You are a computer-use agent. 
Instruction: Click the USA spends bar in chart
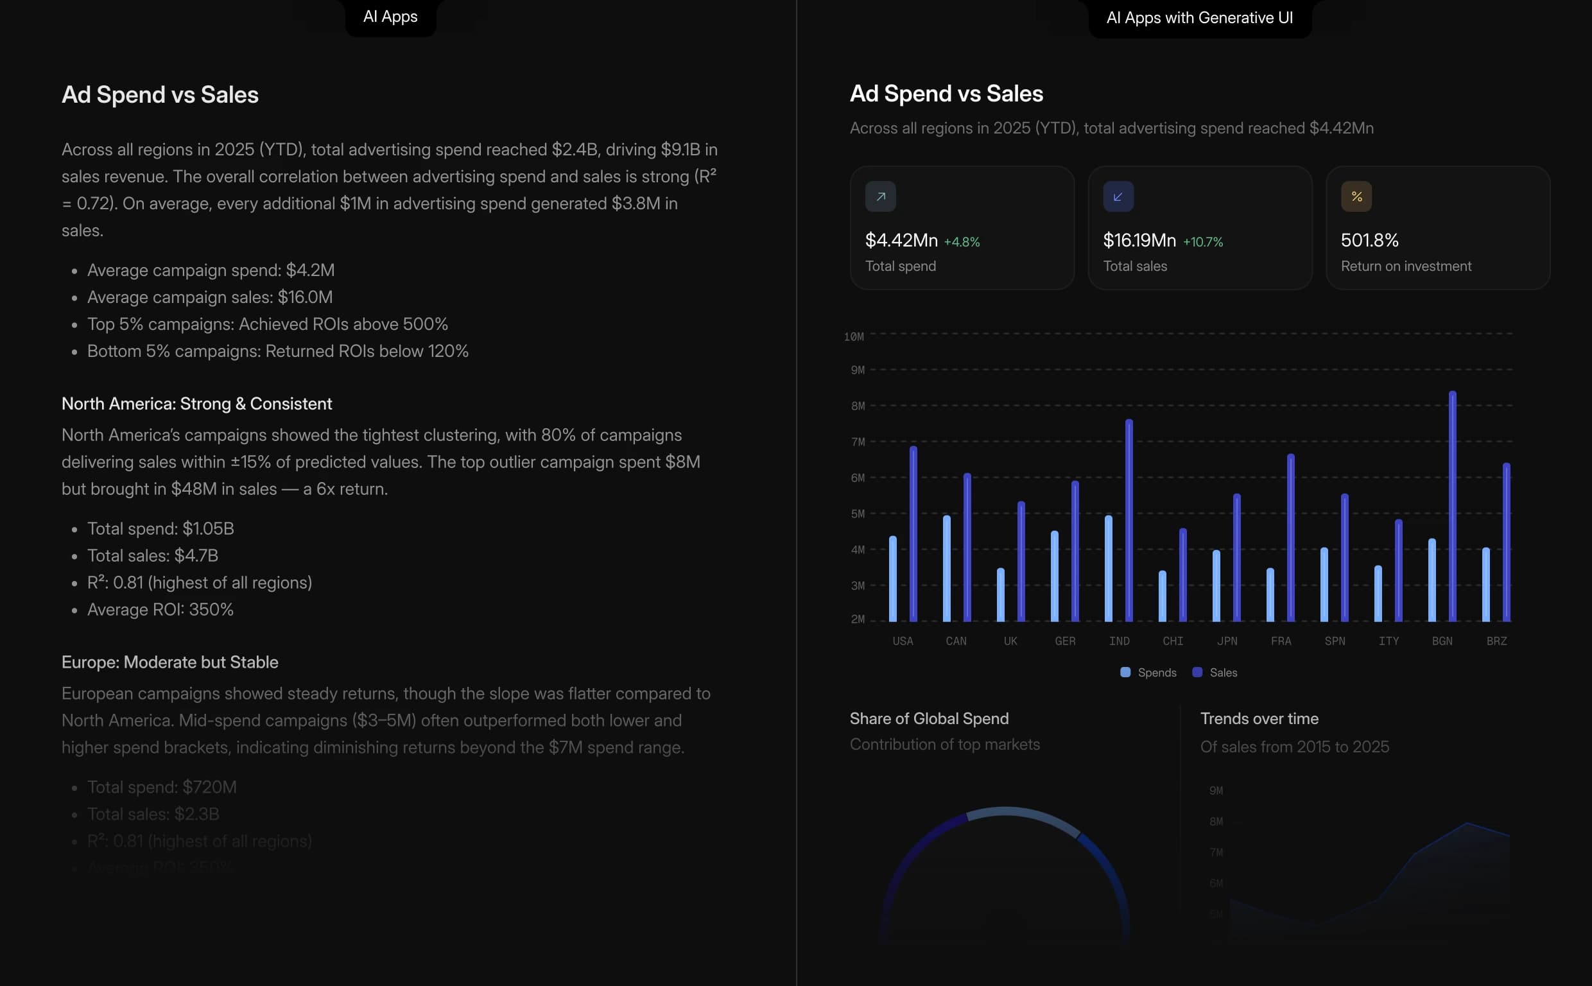click(892, 578)
